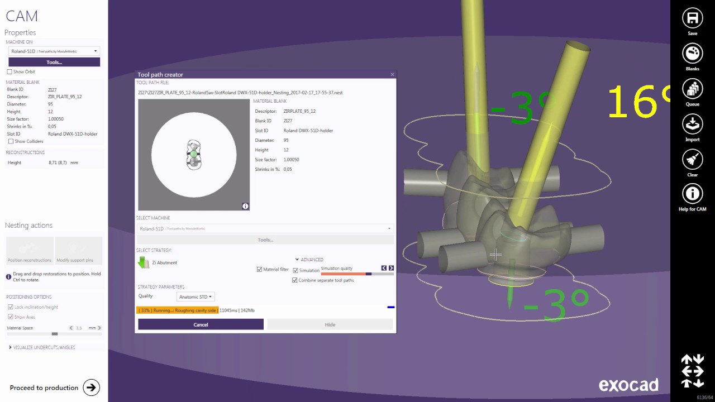Click the 1.00050 size factor in Properties
Viewport: 715px width, 402px height.
(56, 119)
